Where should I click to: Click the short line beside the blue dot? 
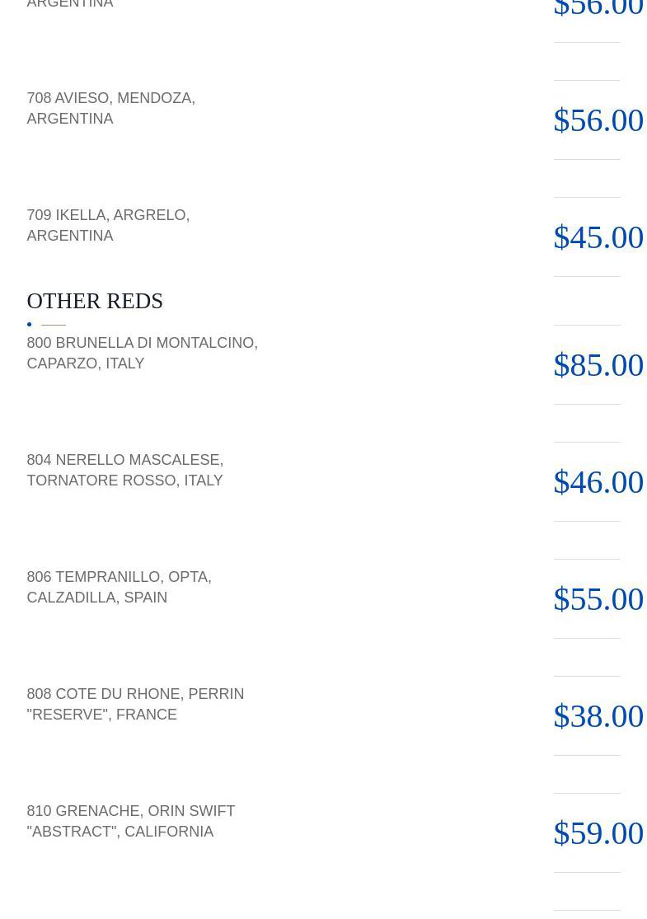[54, 325]
